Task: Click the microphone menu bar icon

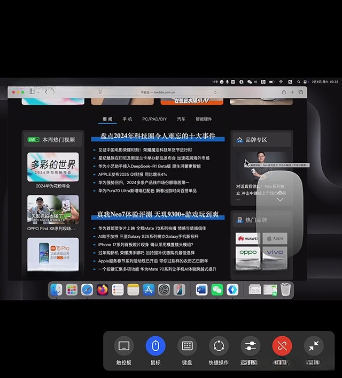Action: pos(227,82)
